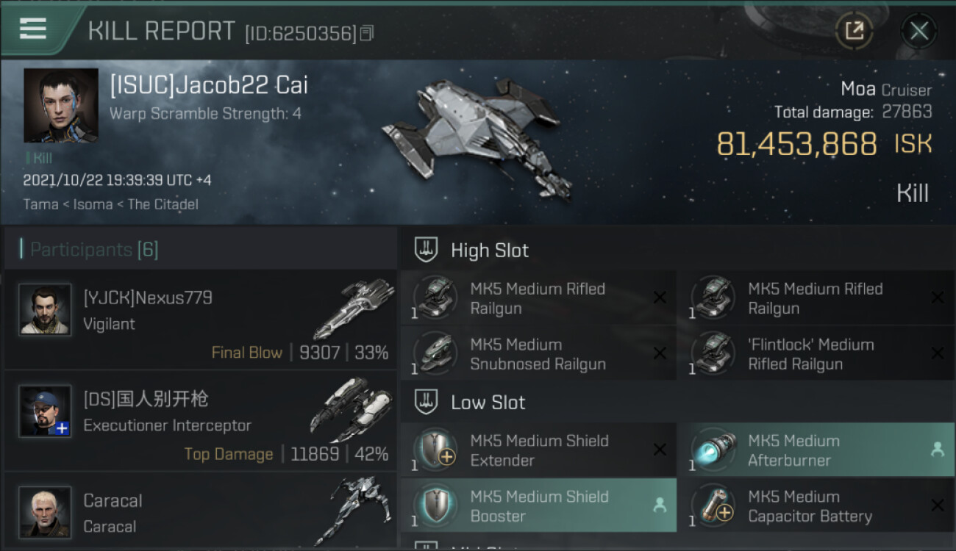Open Jacob22 Cai's pilot portrait

(60, 105)
